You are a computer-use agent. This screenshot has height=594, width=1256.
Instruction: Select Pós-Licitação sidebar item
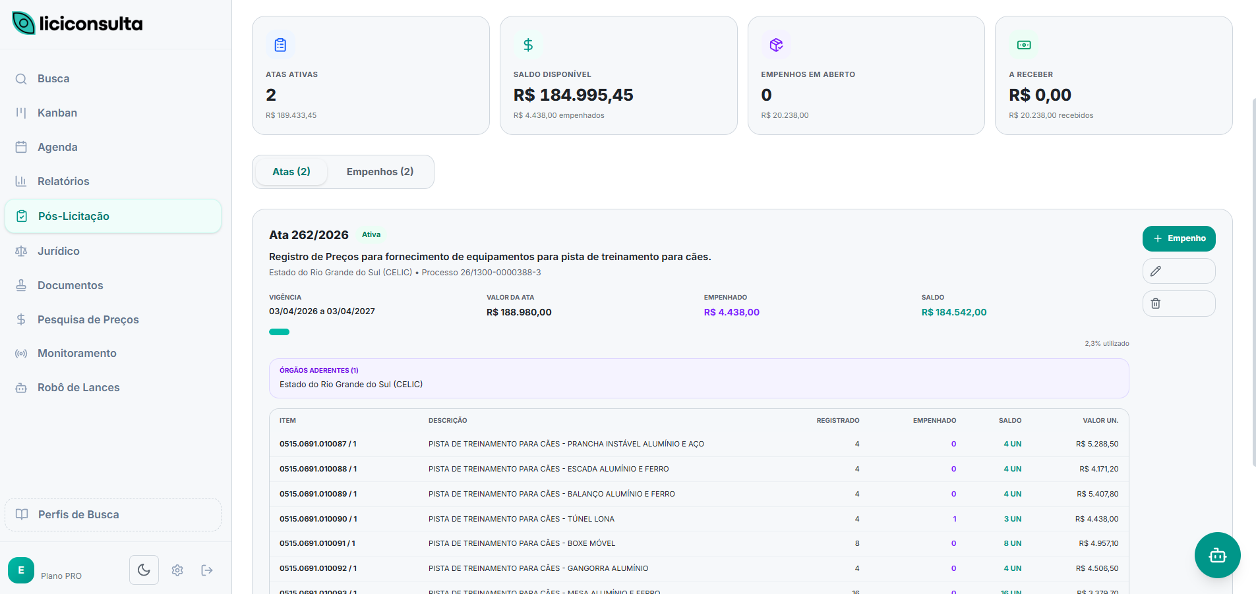click(x=113, y=216)
